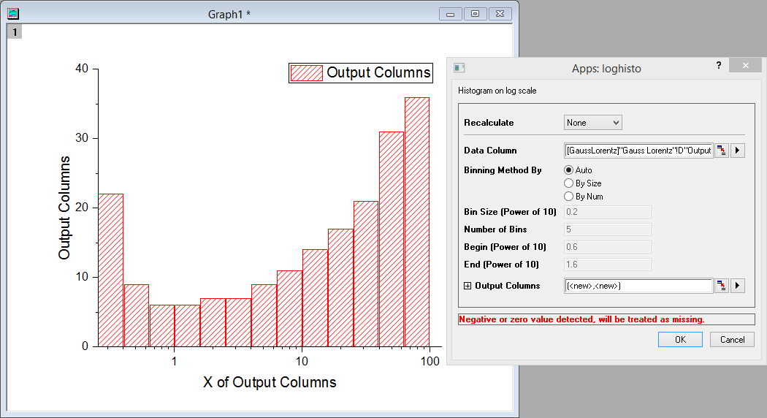
Task: Choose the By Size binning option
Action: [569, 183]
